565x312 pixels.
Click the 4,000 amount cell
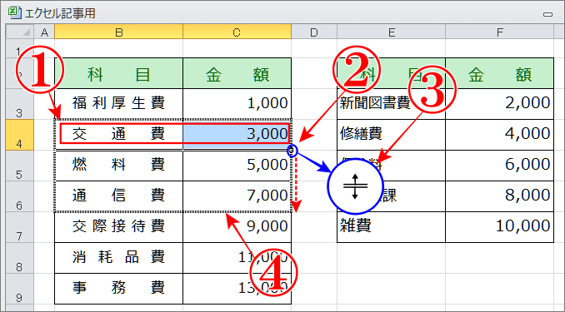click(499, 135)
